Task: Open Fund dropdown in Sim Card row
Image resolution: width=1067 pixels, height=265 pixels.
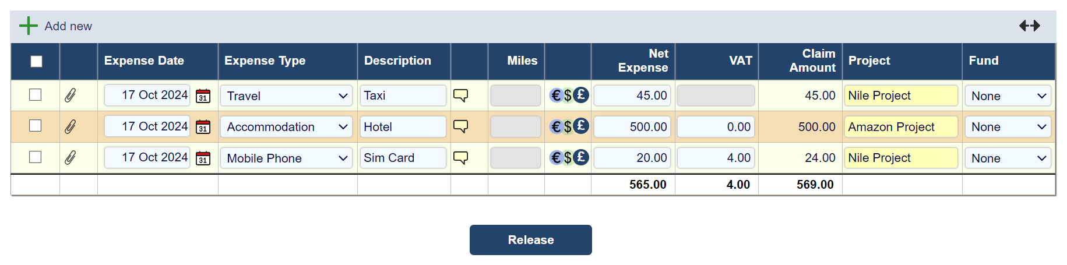Action: coord(1008,158)
